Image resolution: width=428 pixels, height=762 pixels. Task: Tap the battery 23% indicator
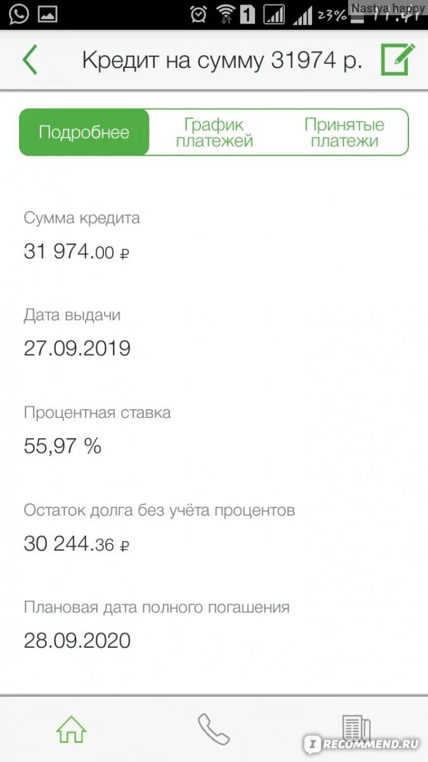[332, 14]
